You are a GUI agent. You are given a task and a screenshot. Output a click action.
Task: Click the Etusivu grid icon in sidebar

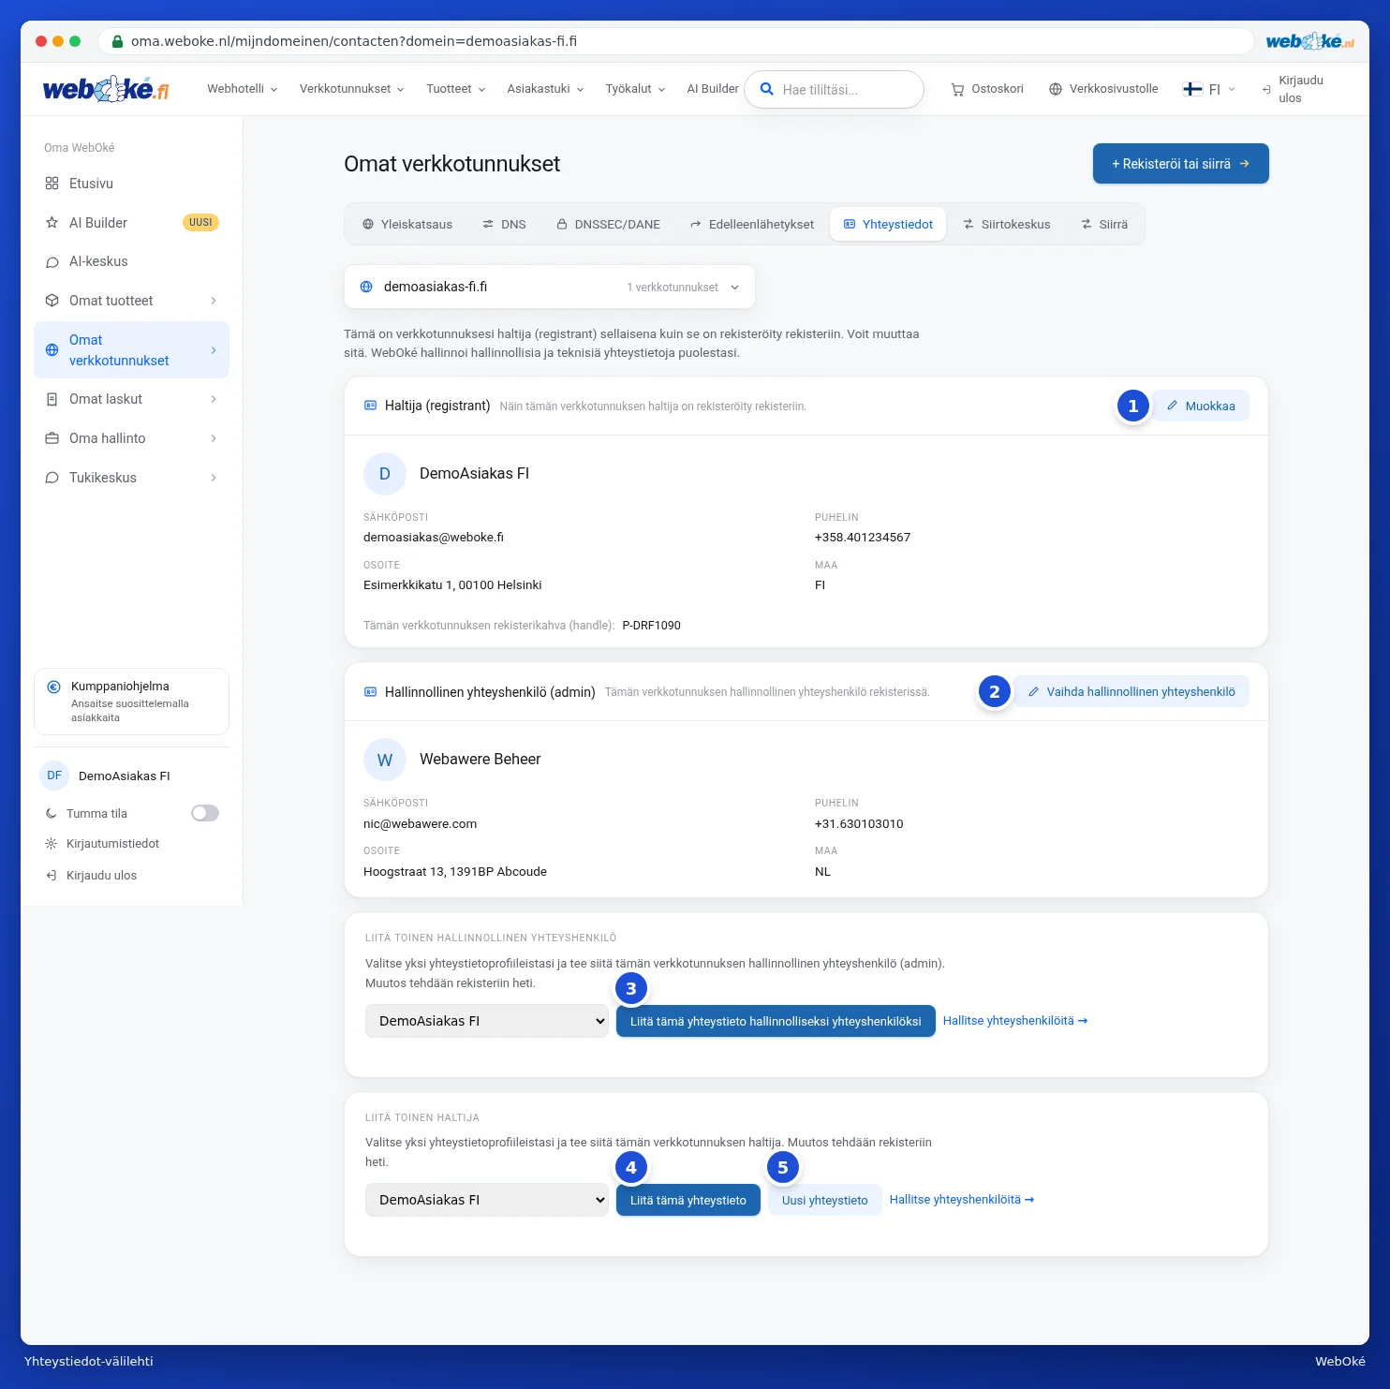[52, 184]
